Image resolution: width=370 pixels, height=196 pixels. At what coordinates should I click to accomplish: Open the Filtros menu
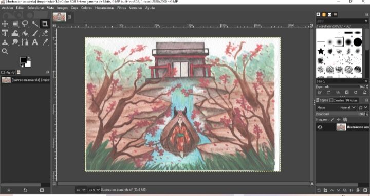point(121,8)
